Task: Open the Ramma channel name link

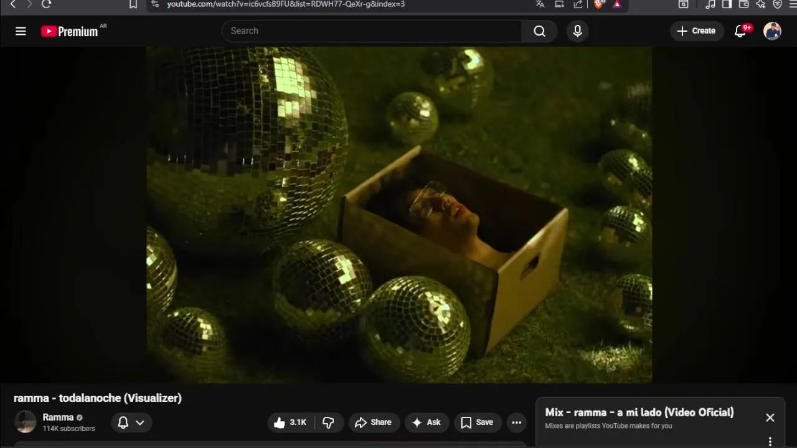Action: coord(58,418)
